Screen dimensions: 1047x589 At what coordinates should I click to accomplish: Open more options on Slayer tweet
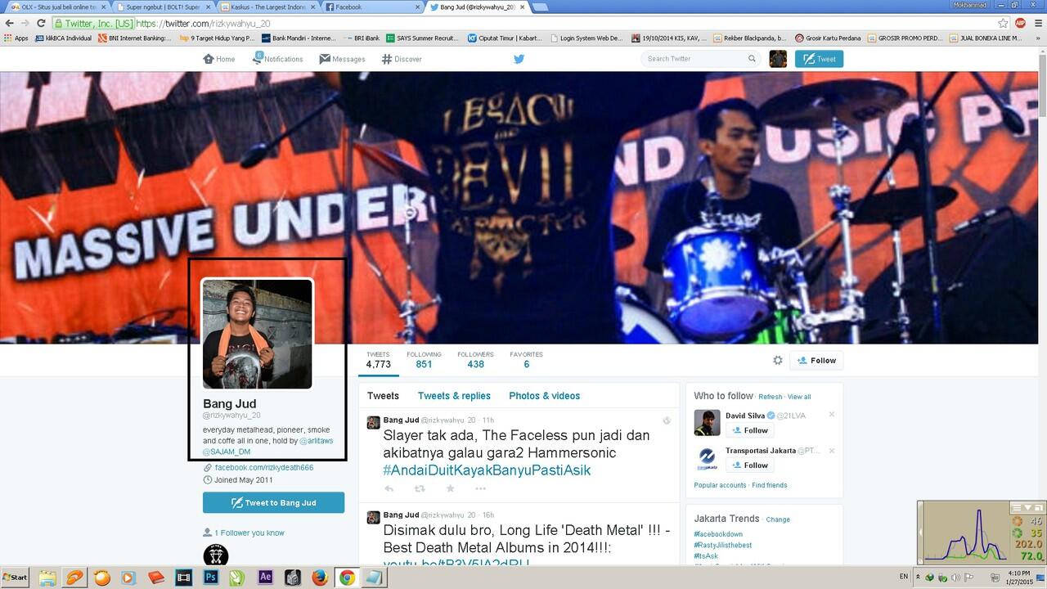[480, 488]
